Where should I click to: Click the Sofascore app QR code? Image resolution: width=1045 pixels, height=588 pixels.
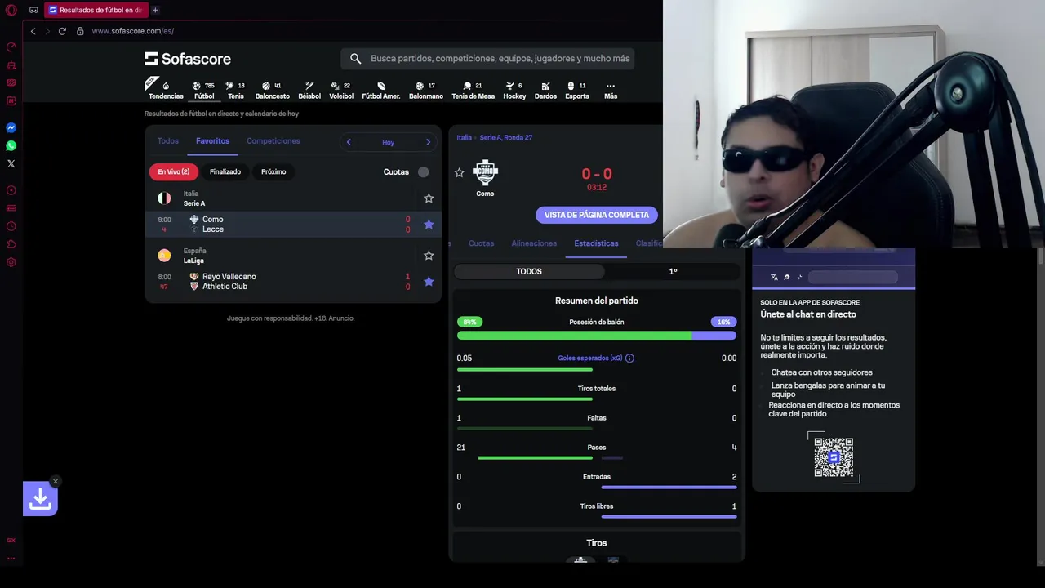point(834,457)
